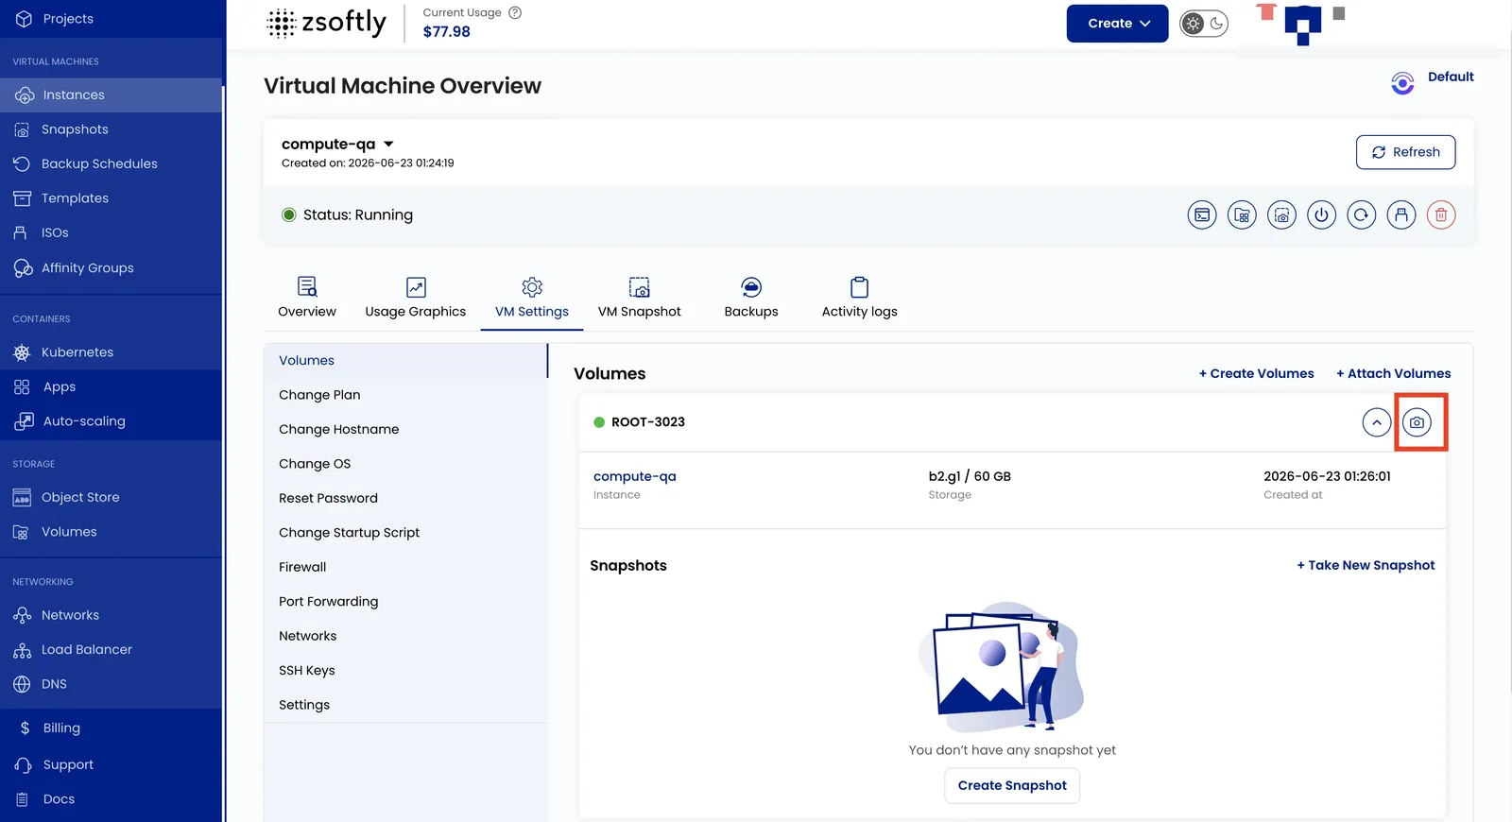Select Firewall in VM settings list
This screenshot has width=1512, height=822.
click(x=302, y=567)
